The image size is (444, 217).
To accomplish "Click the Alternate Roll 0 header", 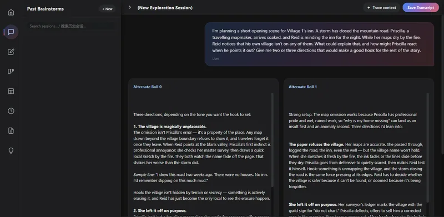I will pos(148,87).
